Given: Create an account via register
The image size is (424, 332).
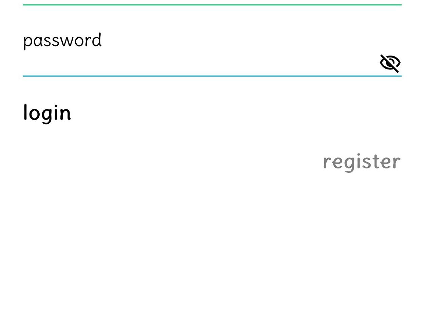Looking at the screenshot, I should tap(362, 162).
